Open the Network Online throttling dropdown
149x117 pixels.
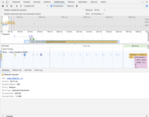(100, 10)
